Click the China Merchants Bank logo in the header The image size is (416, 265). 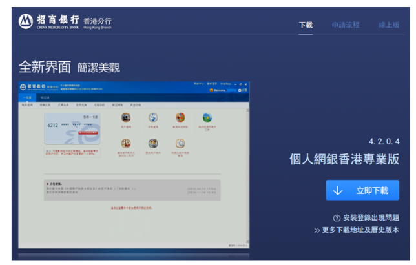pyautogui.click(x=65, y=21)
